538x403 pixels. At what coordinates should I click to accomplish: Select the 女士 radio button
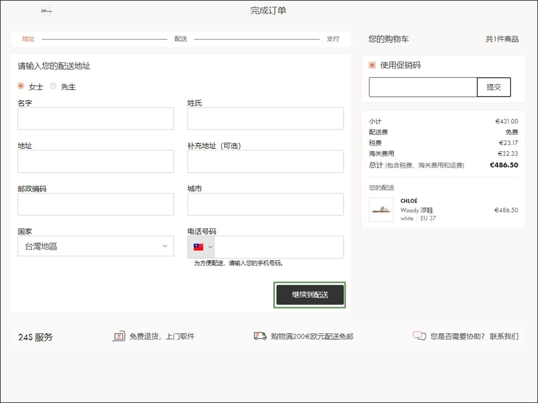(x=21, y=86)
